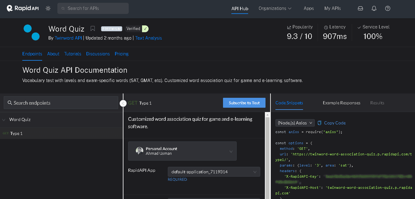This screenshot has width=415, height=199.
Task: Click the Service Level check icon
Action: tap(359, 27)
